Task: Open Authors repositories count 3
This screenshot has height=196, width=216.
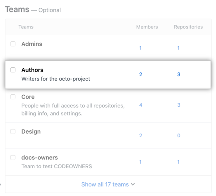Action: point(179,74)
